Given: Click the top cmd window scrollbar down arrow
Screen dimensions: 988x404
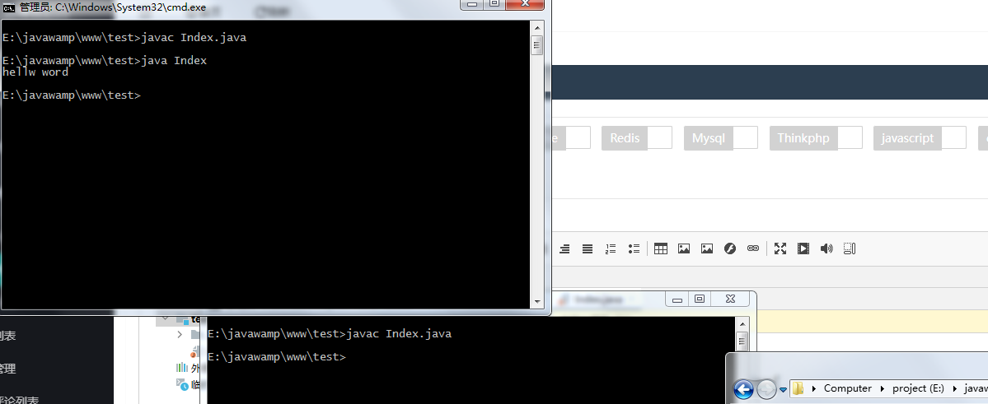Looking at the screenshot, I should pos(537,301).
